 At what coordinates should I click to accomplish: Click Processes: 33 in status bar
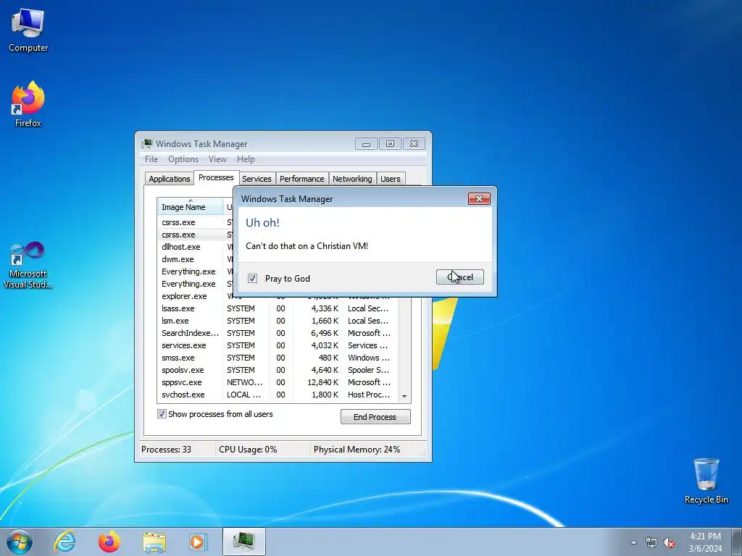tap(166, 449)
